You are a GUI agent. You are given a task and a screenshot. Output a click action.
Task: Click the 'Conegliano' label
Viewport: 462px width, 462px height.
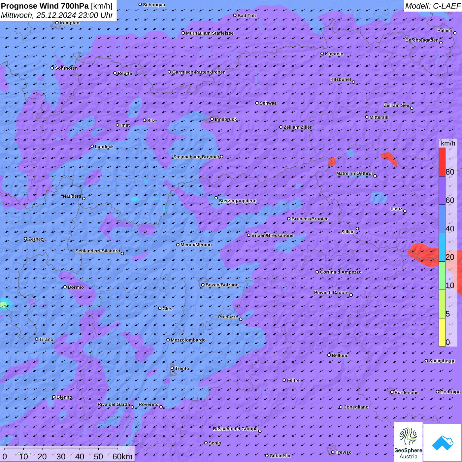pyautogui.click(x=356, y=407)
